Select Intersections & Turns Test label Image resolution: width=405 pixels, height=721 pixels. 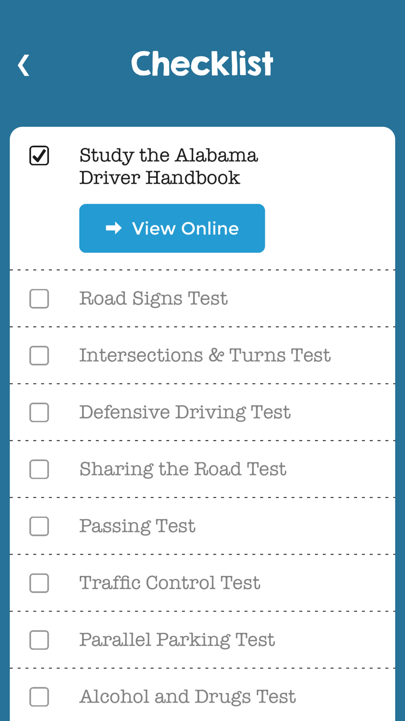(205, 355)
